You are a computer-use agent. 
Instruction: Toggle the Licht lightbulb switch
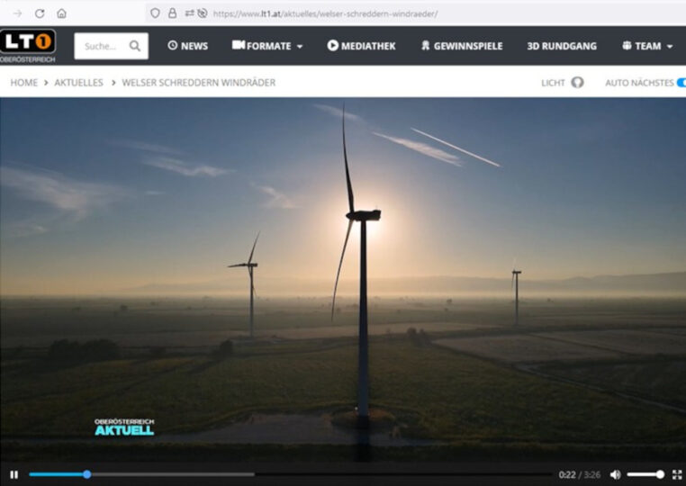(577, 83)
